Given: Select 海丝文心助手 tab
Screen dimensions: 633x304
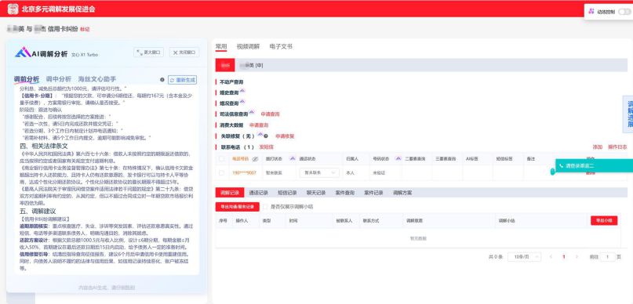Looking at the screenshot, I should pyautogui.click(x=97, y=79).
